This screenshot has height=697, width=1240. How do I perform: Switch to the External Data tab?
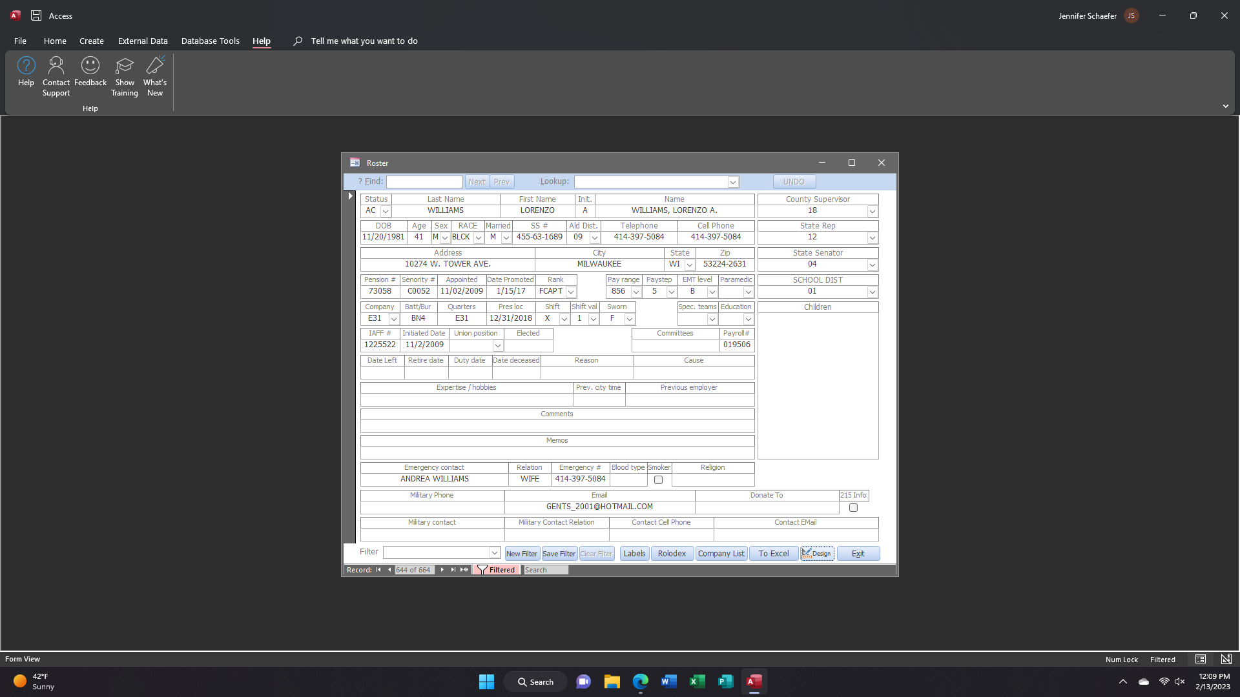click(x=143, y=41)
